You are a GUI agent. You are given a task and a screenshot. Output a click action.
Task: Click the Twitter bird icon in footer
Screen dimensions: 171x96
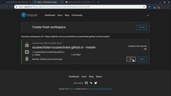click(x=96, y=83)
